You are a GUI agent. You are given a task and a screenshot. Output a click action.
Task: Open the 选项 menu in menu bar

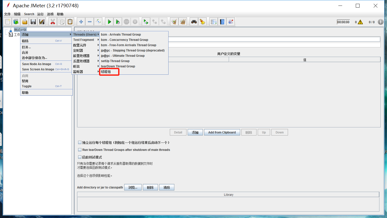point(50,14)
